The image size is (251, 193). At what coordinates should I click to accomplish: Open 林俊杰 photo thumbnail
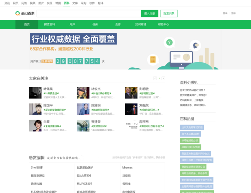83,93
